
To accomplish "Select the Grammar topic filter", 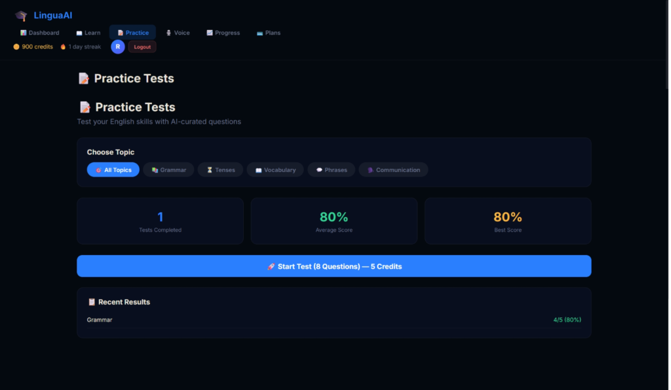I will (168, 169).
